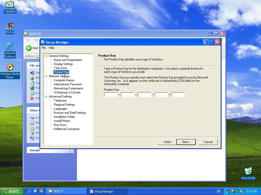Click the second system tray icon
The height and width of the screenshot is (195, 261).
tap(233, 191)
